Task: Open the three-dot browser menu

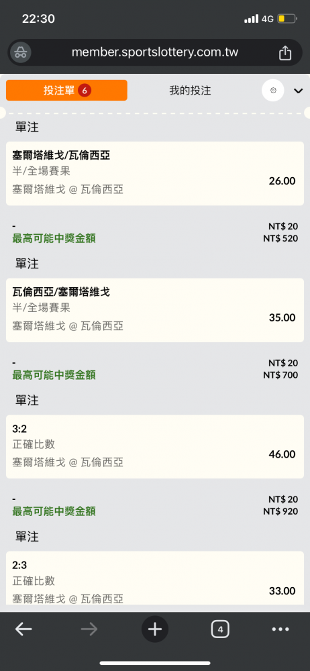Action: coord(280,629)
